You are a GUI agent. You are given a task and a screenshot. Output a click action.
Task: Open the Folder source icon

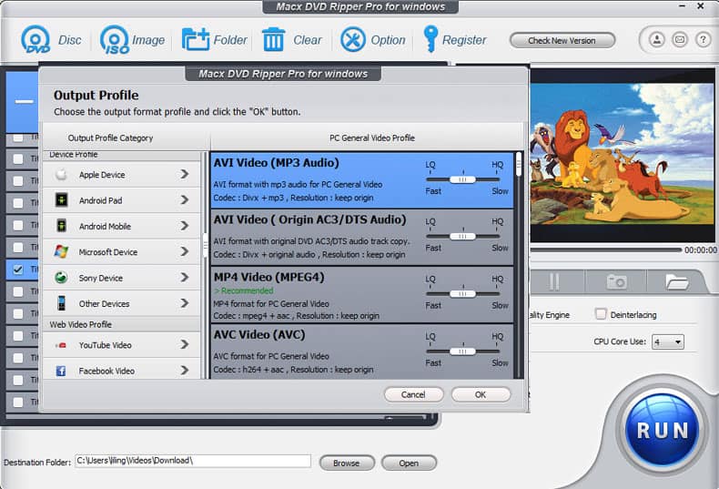(x=196, y=39)
